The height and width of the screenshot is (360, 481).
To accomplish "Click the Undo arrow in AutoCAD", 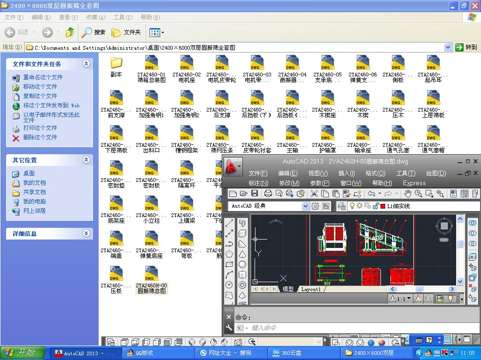I will pos(372,194).
